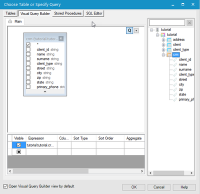Viewport: 200px width, 194px height.
Task: Click the address table icon
Action: (x=169, y=39)
